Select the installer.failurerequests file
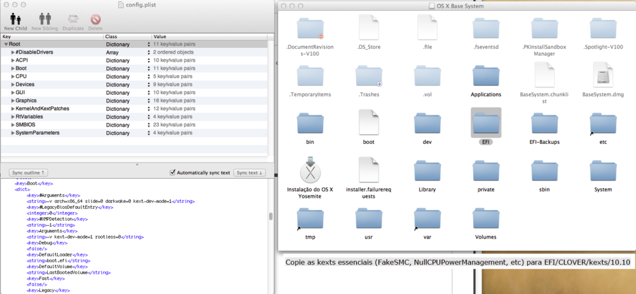This screenshot has width=636, height=294. click(x=369, y=170)
